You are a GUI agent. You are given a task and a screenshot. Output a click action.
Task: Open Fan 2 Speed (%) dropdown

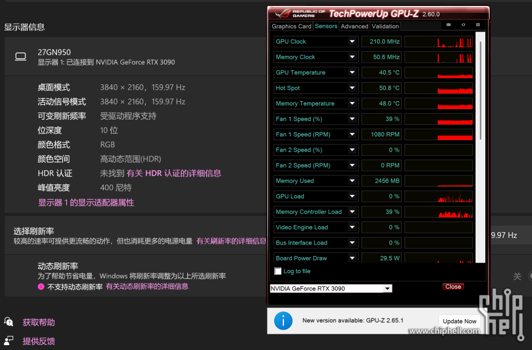(x=352, y=150)
